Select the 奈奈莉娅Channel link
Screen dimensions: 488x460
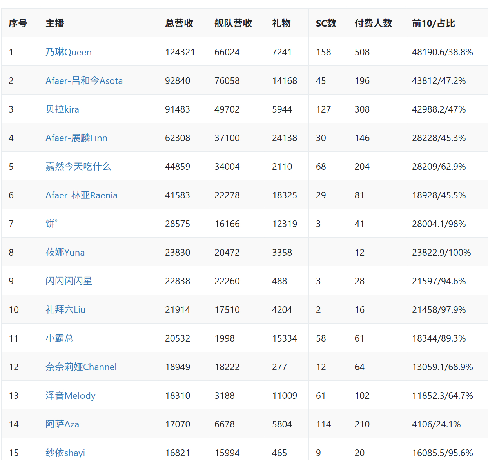[x=81, y=367]
